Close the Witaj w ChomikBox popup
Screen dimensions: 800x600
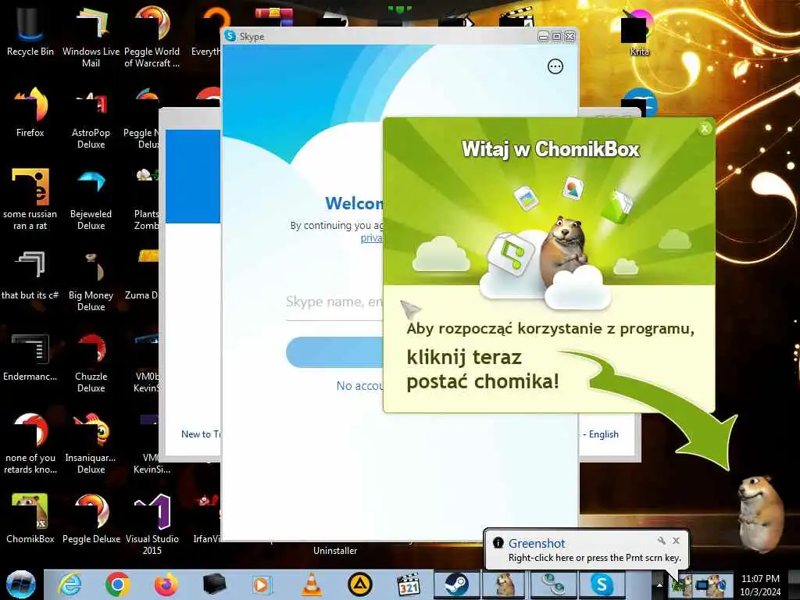(x=705, y=129)
